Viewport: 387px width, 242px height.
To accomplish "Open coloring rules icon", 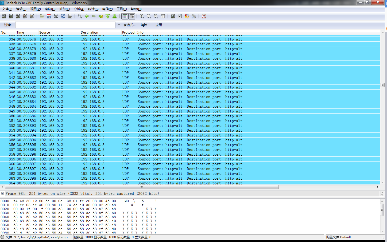I will 187,16.
